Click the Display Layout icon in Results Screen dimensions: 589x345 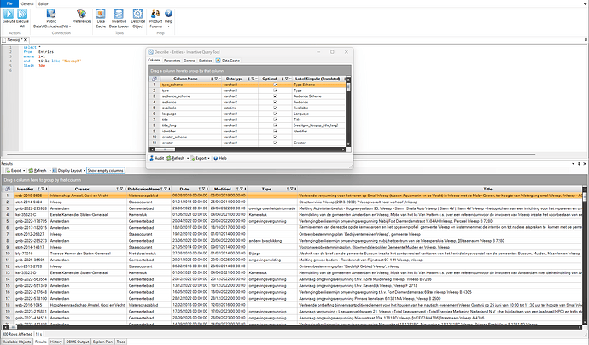pyautogui.click(x=55, y=171)
